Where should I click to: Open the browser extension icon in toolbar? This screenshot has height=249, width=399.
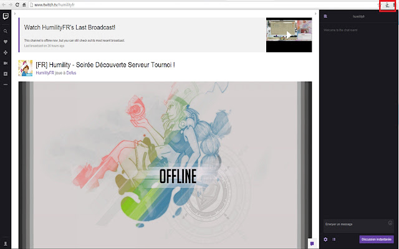(x=387, y=5)
